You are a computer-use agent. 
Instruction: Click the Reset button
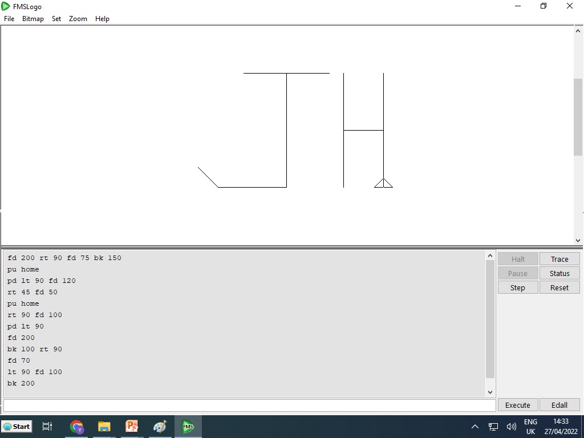coord(559,287)
